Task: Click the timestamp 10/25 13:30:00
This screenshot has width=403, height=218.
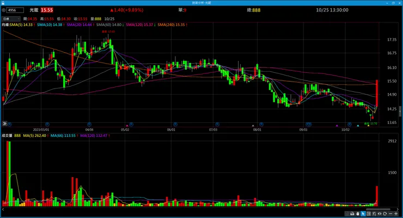Action: [x=332, y=10]
